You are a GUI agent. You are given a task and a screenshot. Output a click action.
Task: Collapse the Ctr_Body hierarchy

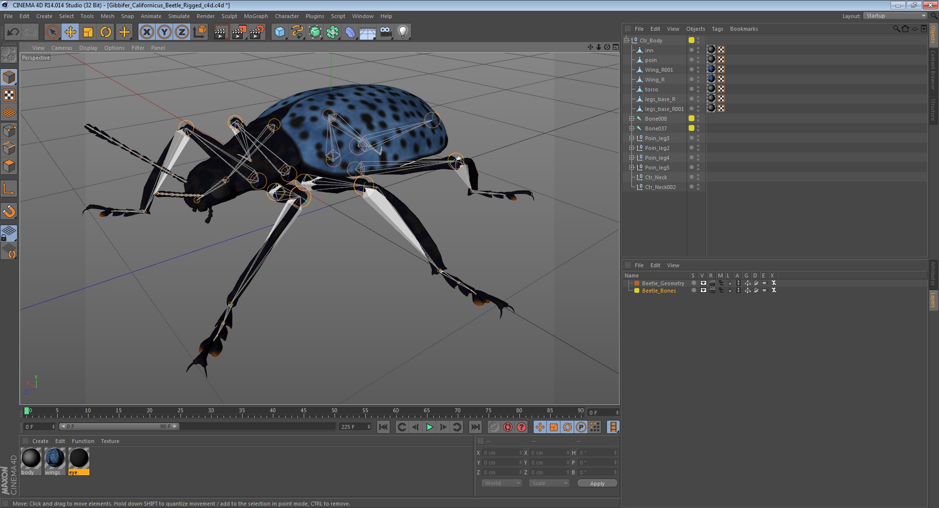[x=626, y=40]
